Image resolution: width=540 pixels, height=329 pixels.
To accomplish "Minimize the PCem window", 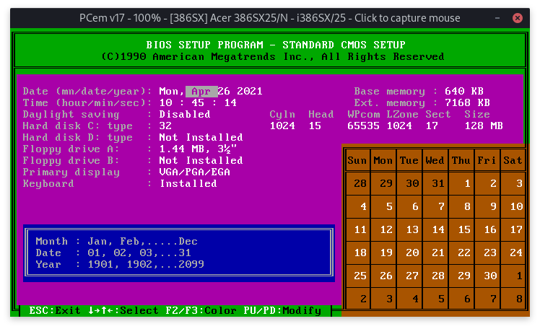I will click(497, 18).
